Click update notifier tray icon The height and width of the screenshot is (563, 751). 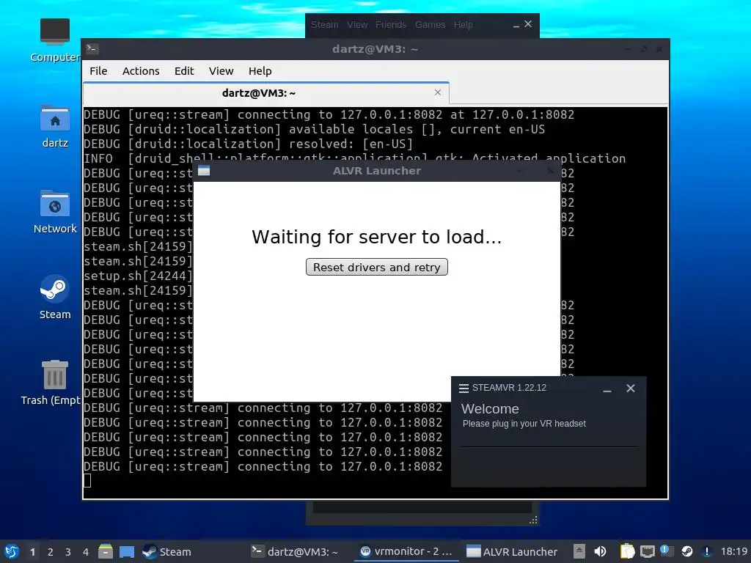click(667, 551)
